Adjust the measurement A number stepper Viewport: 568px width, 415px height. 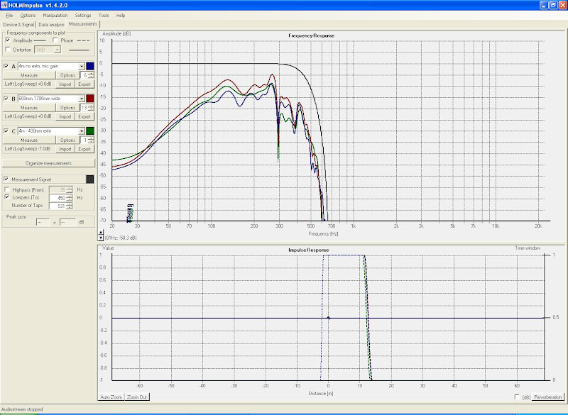[x=91, y=75]
